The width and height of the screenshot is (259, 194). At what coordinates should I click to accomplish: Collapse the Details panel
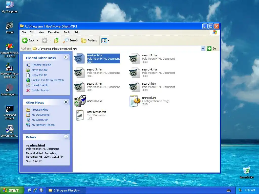point(66,137)
